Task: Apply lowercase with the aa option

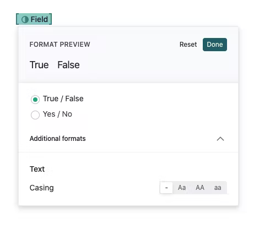Action: (218, 188)
